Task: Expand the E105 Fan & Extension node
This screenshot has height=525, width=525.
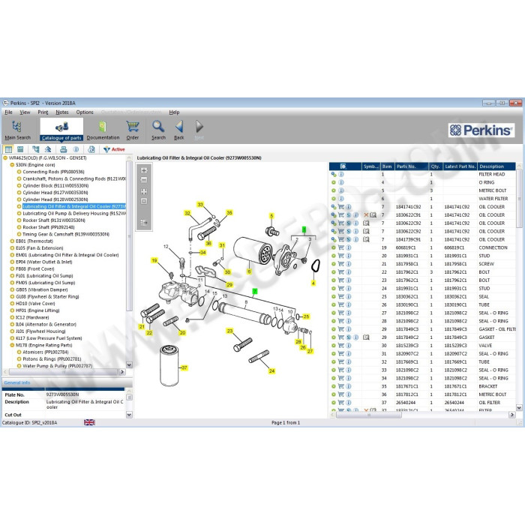Action: click(x=12, y=248)
